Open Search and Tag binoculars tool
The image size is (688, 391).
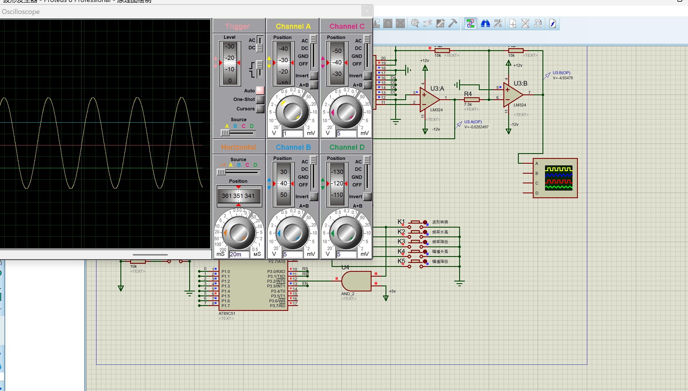pyautogui.click(x=485, y=23)
